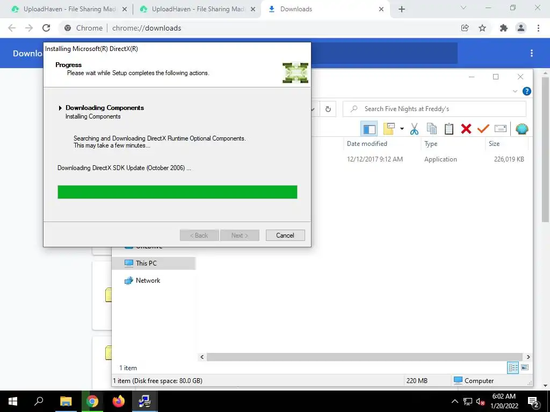Viewport: 550px width, 412px height.
Task: Open the Action Center notifications
Action: (533, 402)
